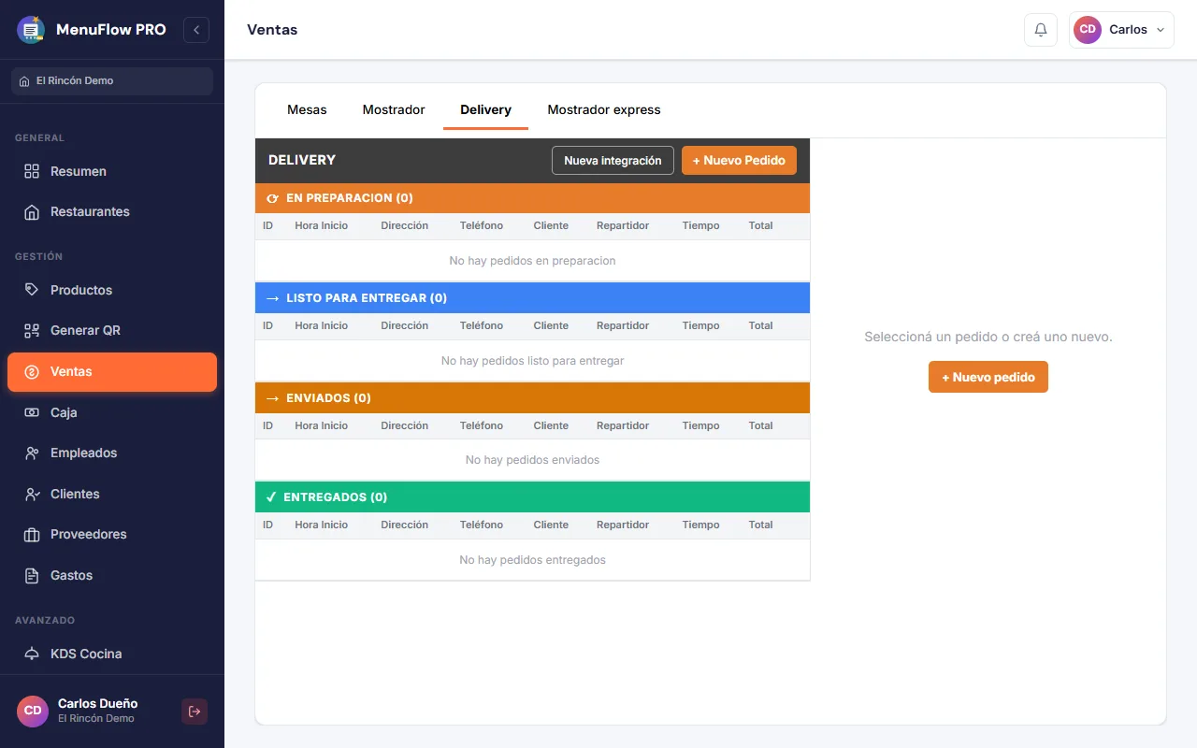The width and height of the screenshot is (1197, 748).
Task: Expand the Carlos user dropdown
Action: point(1121,30)
